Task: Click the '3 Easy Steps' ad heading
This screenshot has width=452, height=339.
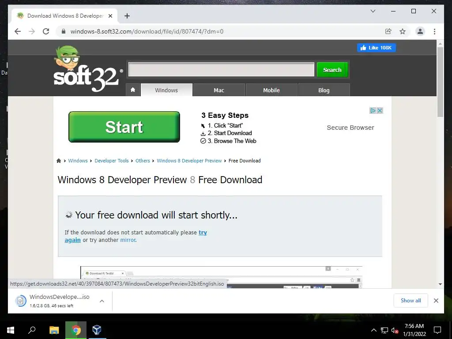Action: point(225,115)
